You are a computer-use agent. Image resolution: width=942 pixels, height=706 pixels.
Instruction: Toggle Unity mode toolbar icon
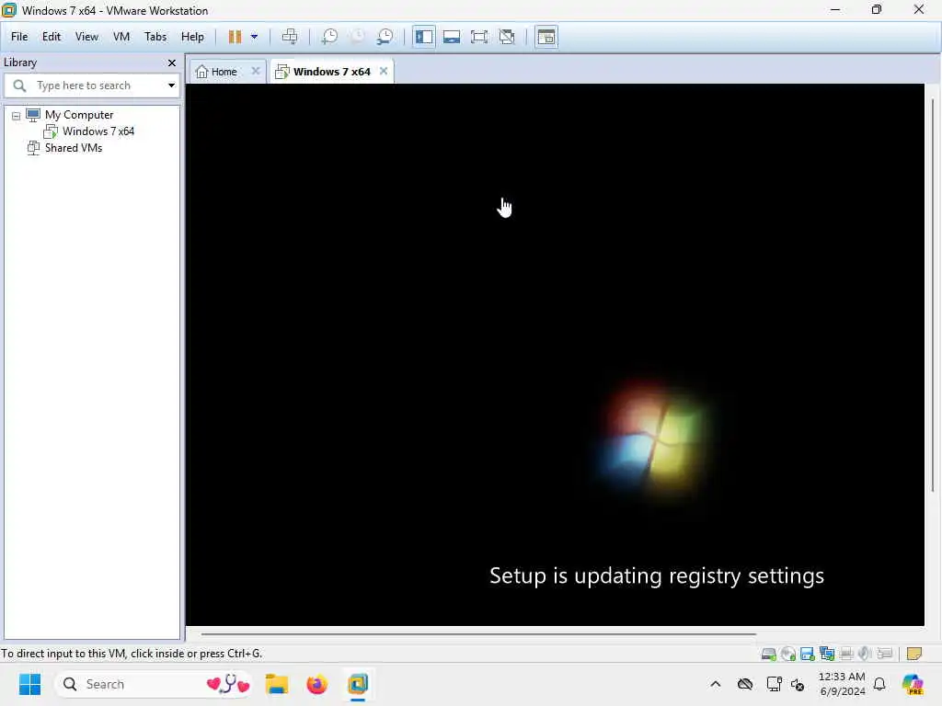coord(507,37)
